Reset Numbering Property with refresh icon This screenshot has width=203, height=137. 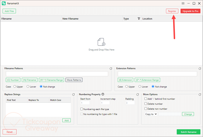(137, 95)
